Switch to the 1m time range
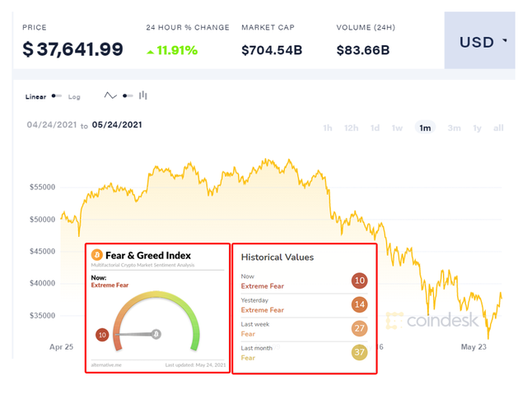Image resolution: width=527 pixels, height=394 pixels. 425,128
